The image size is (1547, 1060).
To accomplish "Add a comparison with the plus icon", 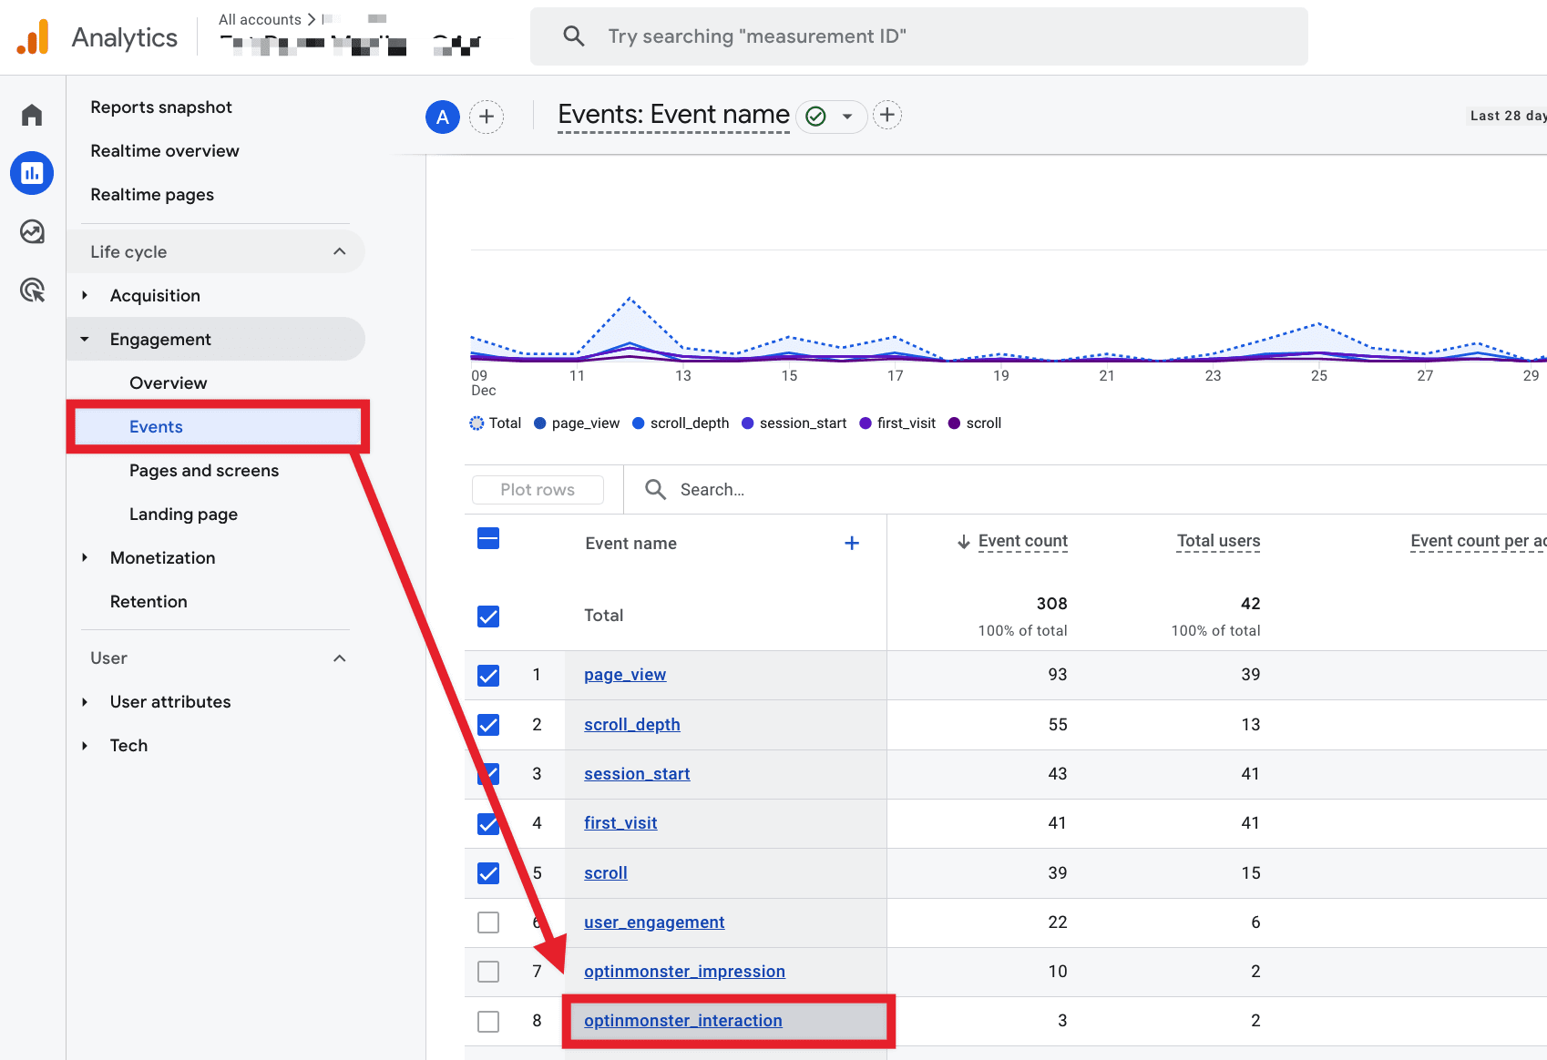I will [487, 117].
